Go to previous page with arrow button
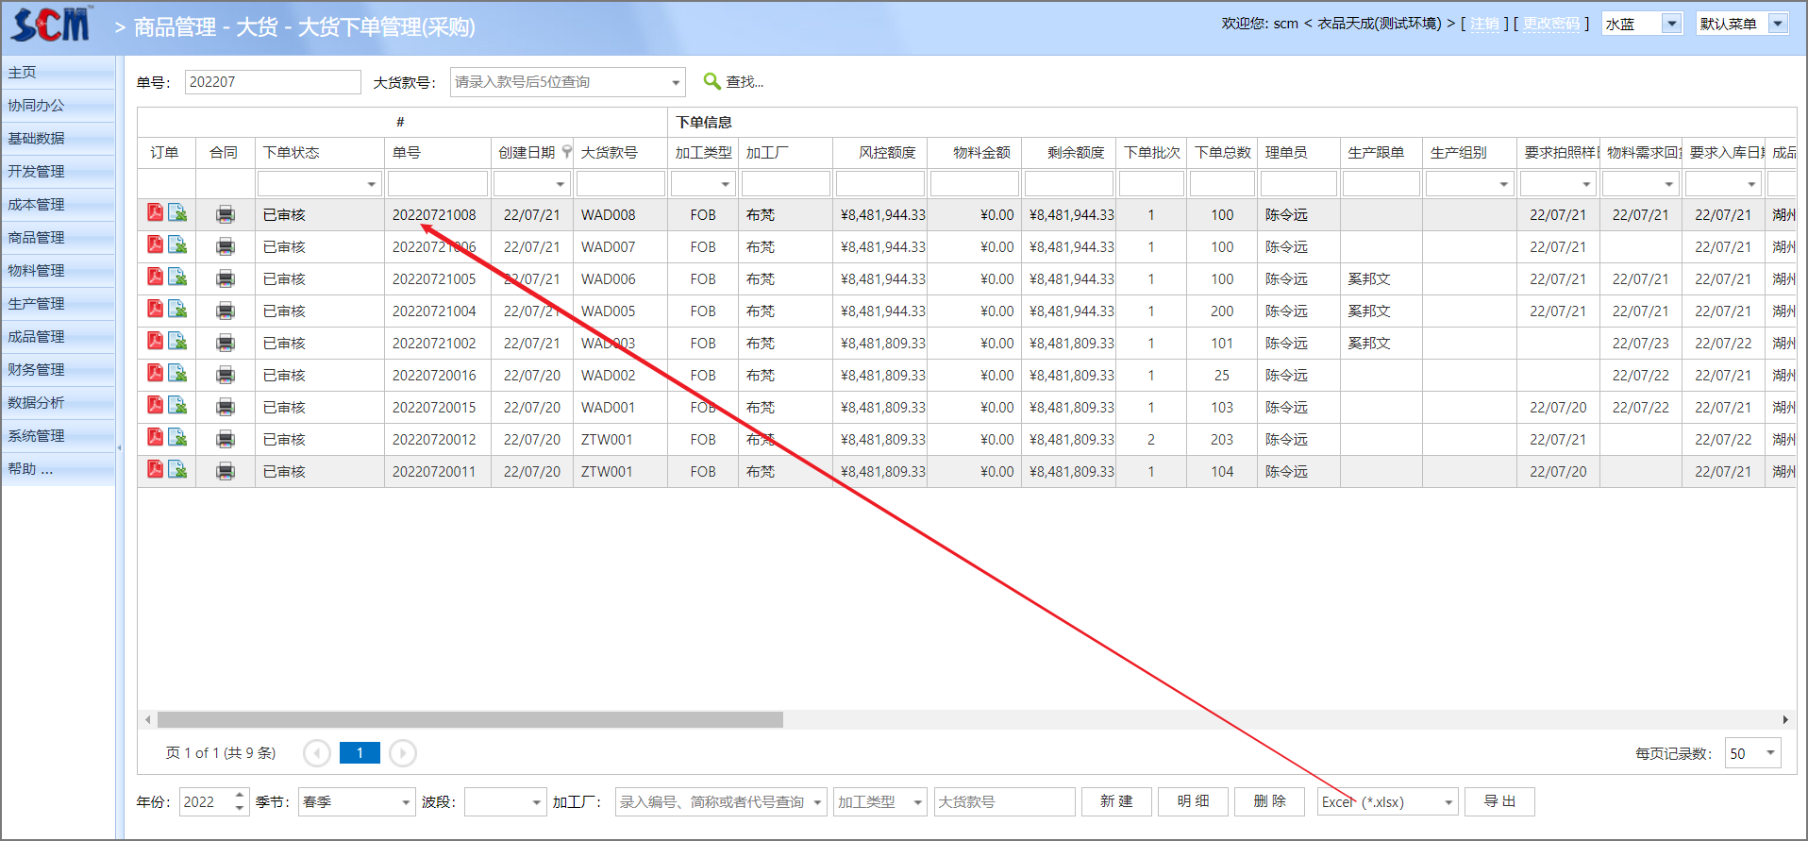The height and width of the screenshot is (841, 1808). coord(317,752)
